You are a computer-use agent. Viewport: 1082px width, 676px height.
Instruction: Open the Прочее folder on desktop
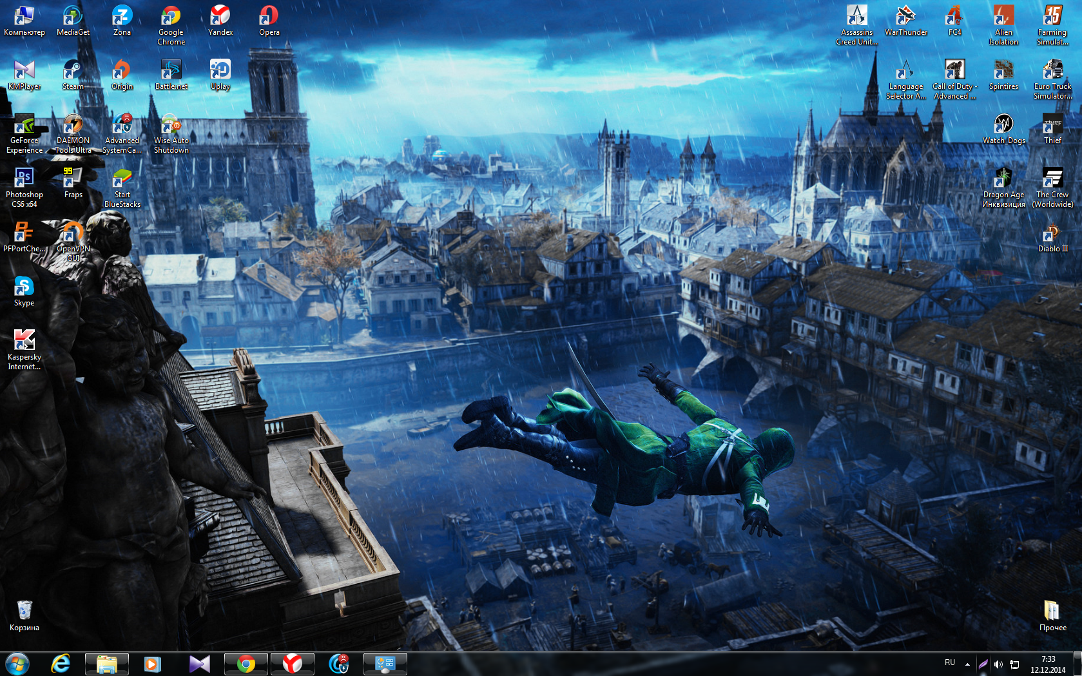[x=1052, y=616]
